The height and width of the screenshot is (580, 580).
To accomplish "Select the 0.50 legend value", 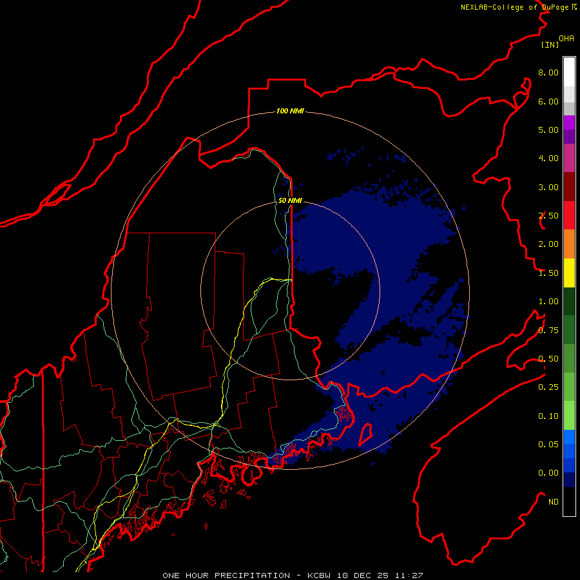I will [548, 359].
